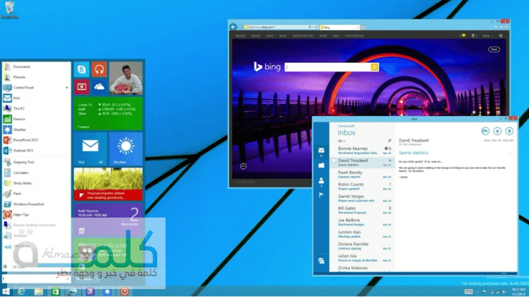Open Internet Explorer from the taskbar
The height and width of the screenshot is (297, 529).
tap(22, 291)
